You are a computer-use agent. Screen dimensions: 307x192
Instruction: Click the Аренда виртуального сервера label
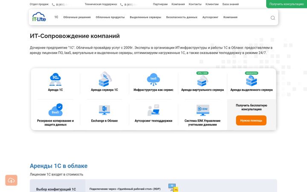(203, 90)
